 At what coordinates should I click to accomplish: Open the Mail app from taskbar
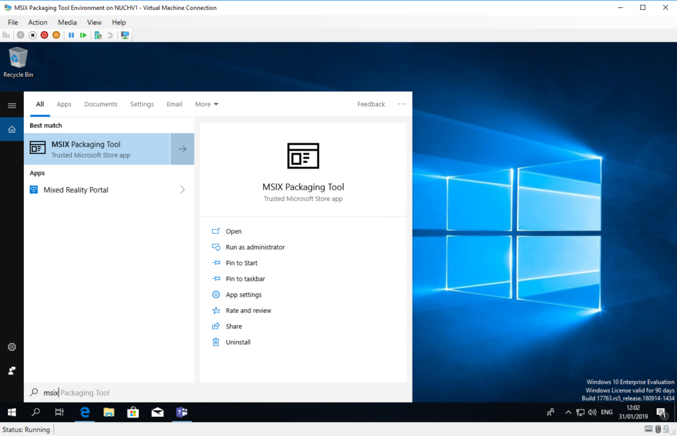[x=157, y=412]
